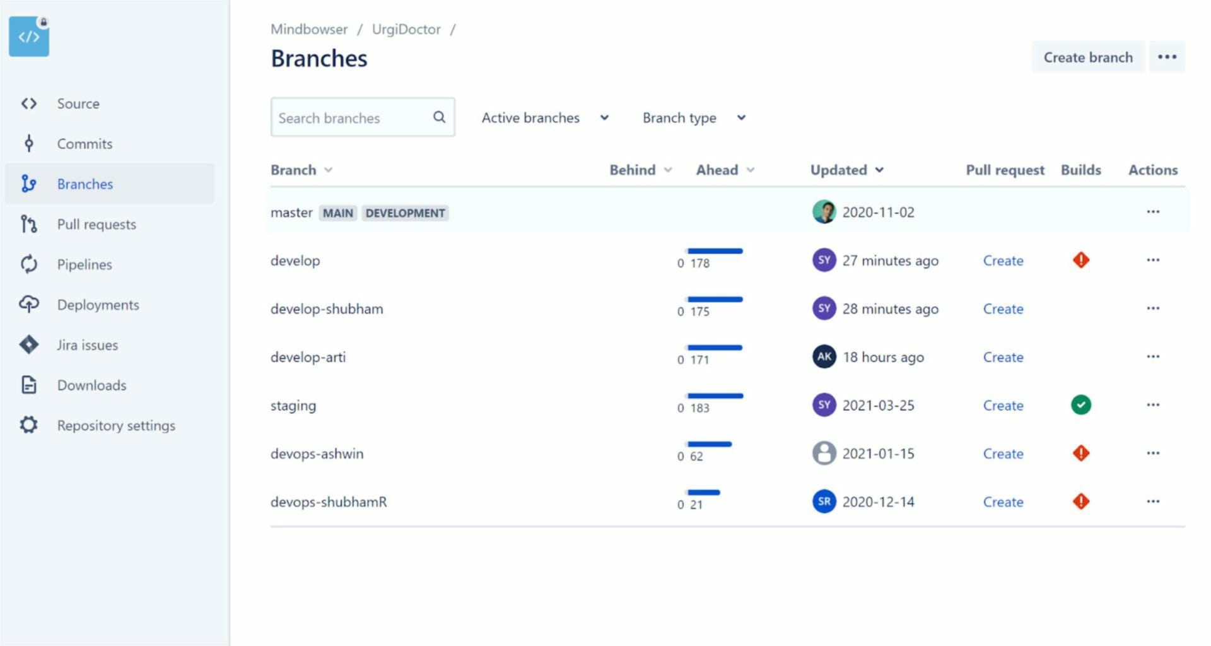Screen dimensions: 1211x646
Task: Open actions menu for develop branch
Action: (1153, 260)
